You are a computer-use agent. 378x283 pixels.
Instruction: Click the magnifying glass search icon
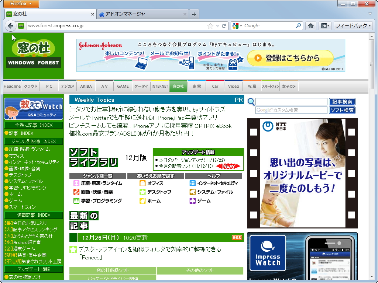tap(251, 102)
